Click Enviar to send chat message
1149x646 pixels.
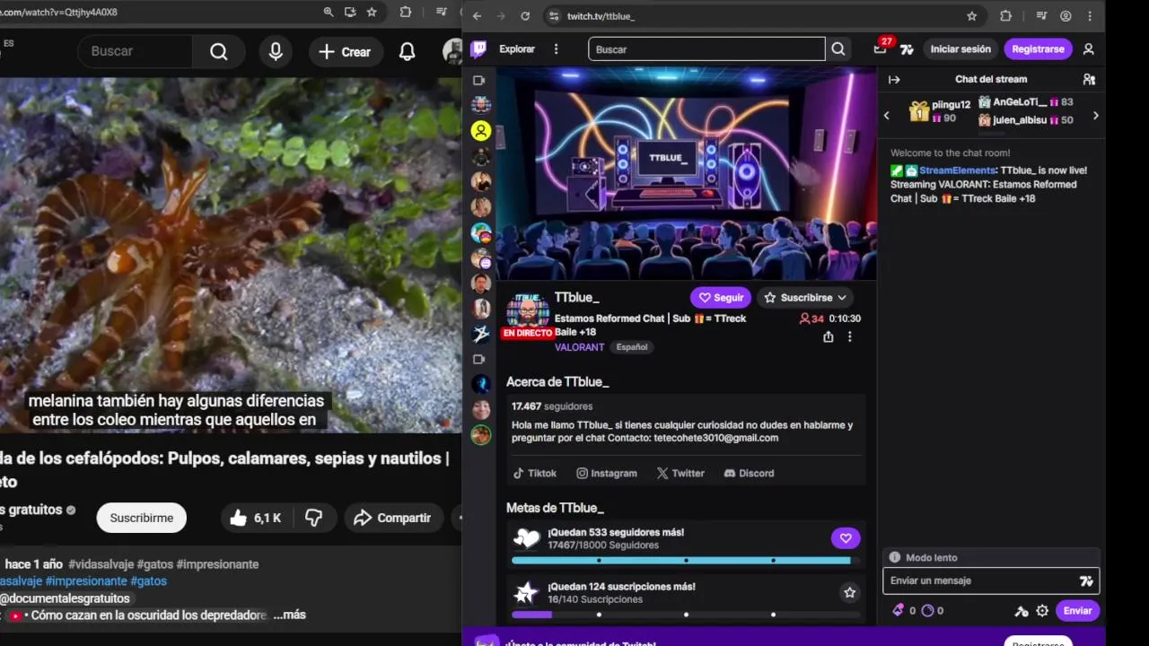(x=1077, y=611)
